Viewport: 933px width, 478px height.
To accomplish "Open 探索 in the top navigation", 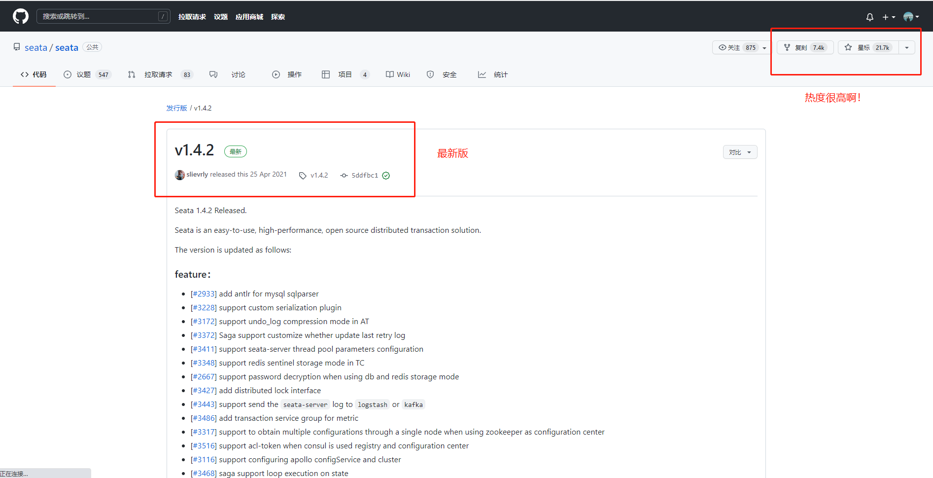I will tap(278, 17).
